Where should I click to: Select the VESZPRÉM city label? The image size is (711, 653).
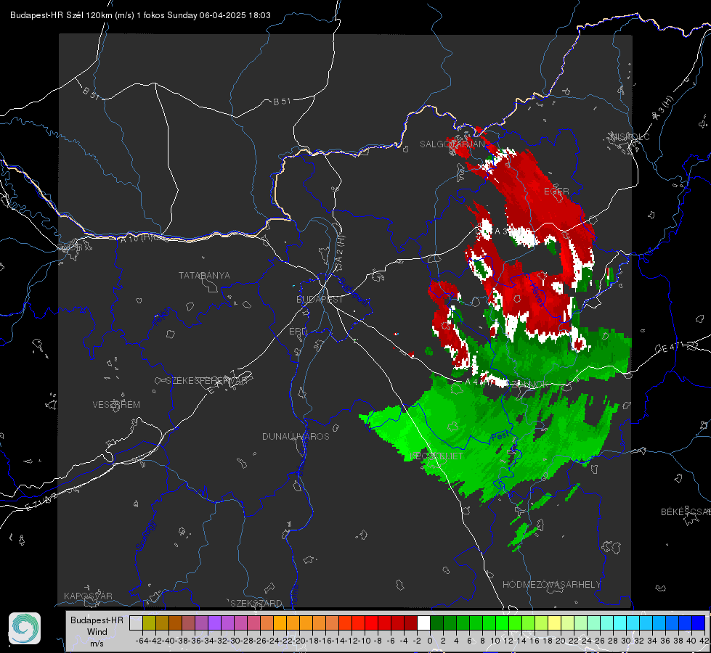click(x=116, y=405)
